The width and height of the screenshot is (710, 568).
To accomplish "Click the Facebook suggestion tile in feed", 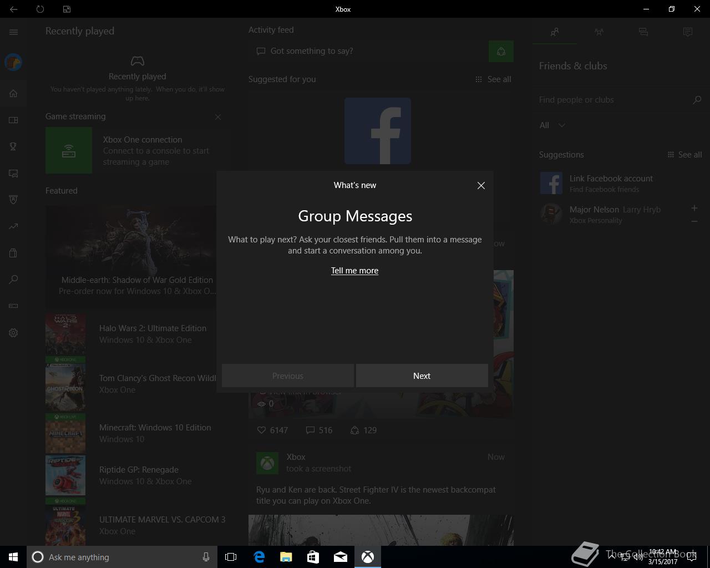I will tap(378, 131).
